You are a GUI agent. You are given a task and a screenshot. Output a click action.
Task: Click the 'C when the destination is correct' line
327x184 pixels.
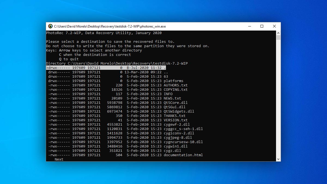95,55
